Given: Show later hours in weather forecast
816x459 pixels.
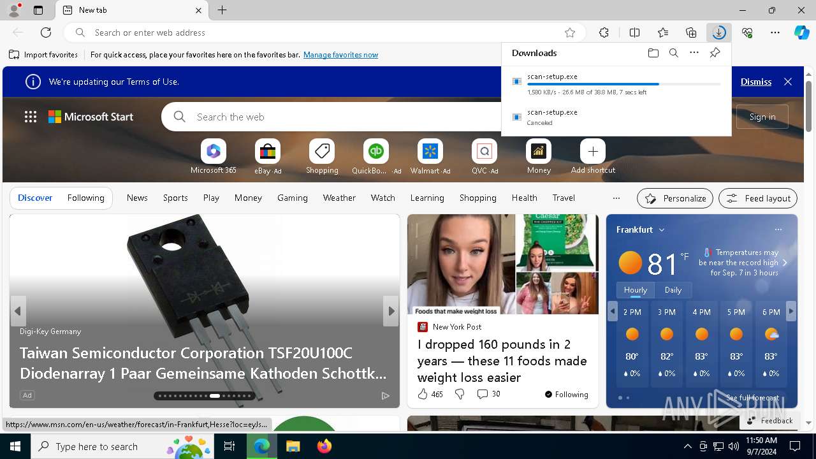Looking at the screenshot, I should click(790, 311).
